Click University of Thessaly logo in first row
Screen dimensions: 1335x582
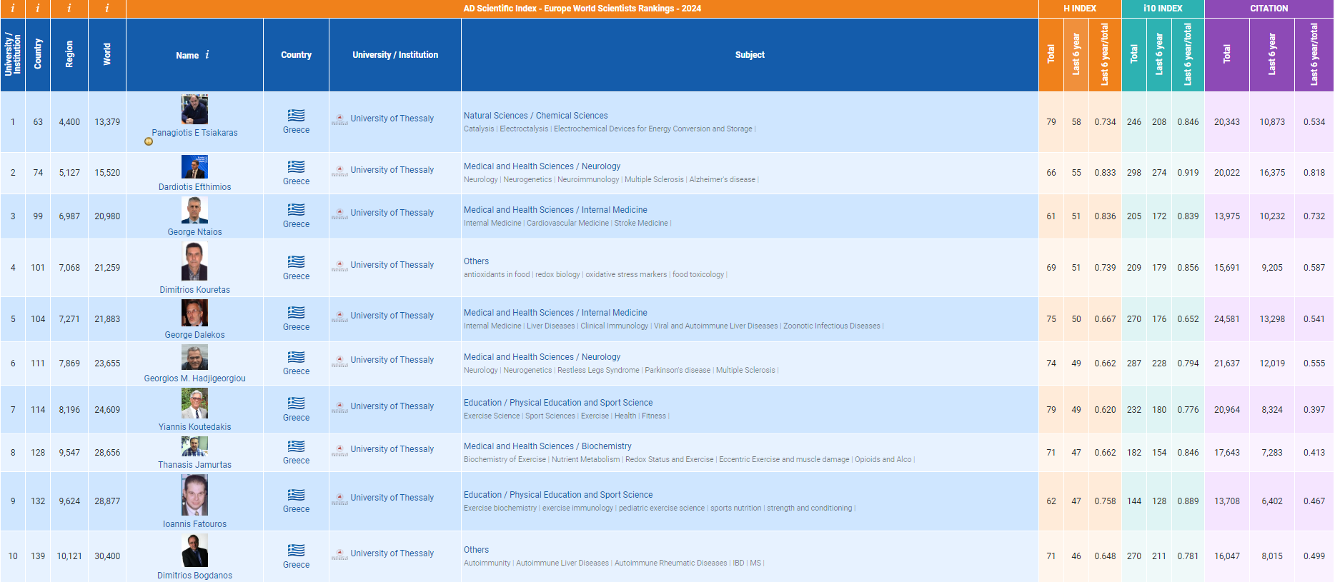coord(339,119)
